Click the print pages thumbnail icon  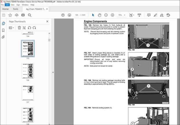point(24,28)
